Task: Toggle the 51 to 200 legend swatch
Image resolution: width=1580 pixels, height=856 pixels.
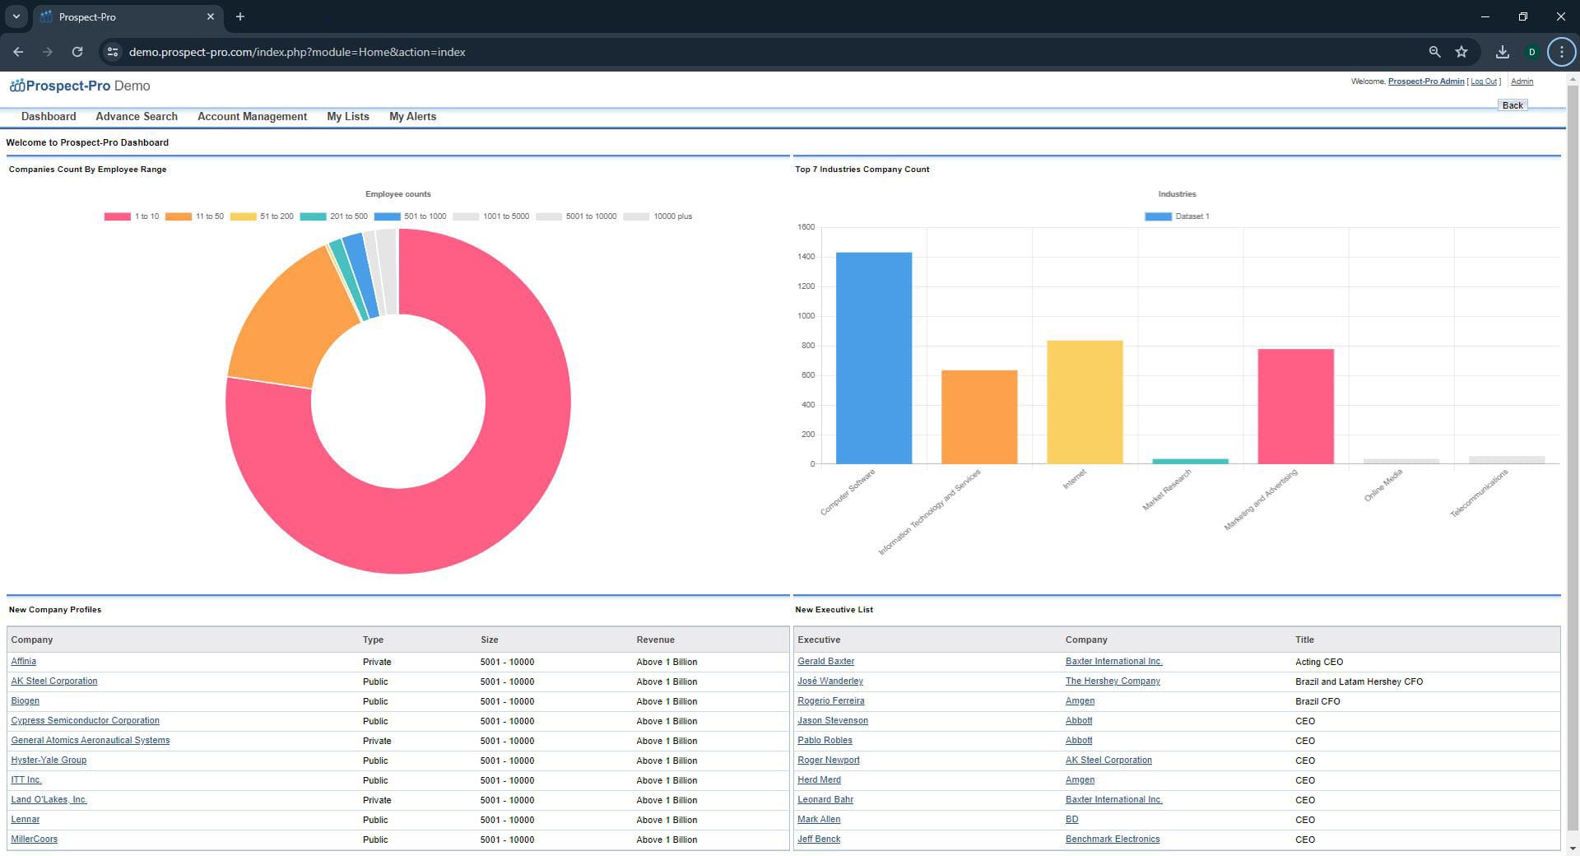Action: pos(243,216)
